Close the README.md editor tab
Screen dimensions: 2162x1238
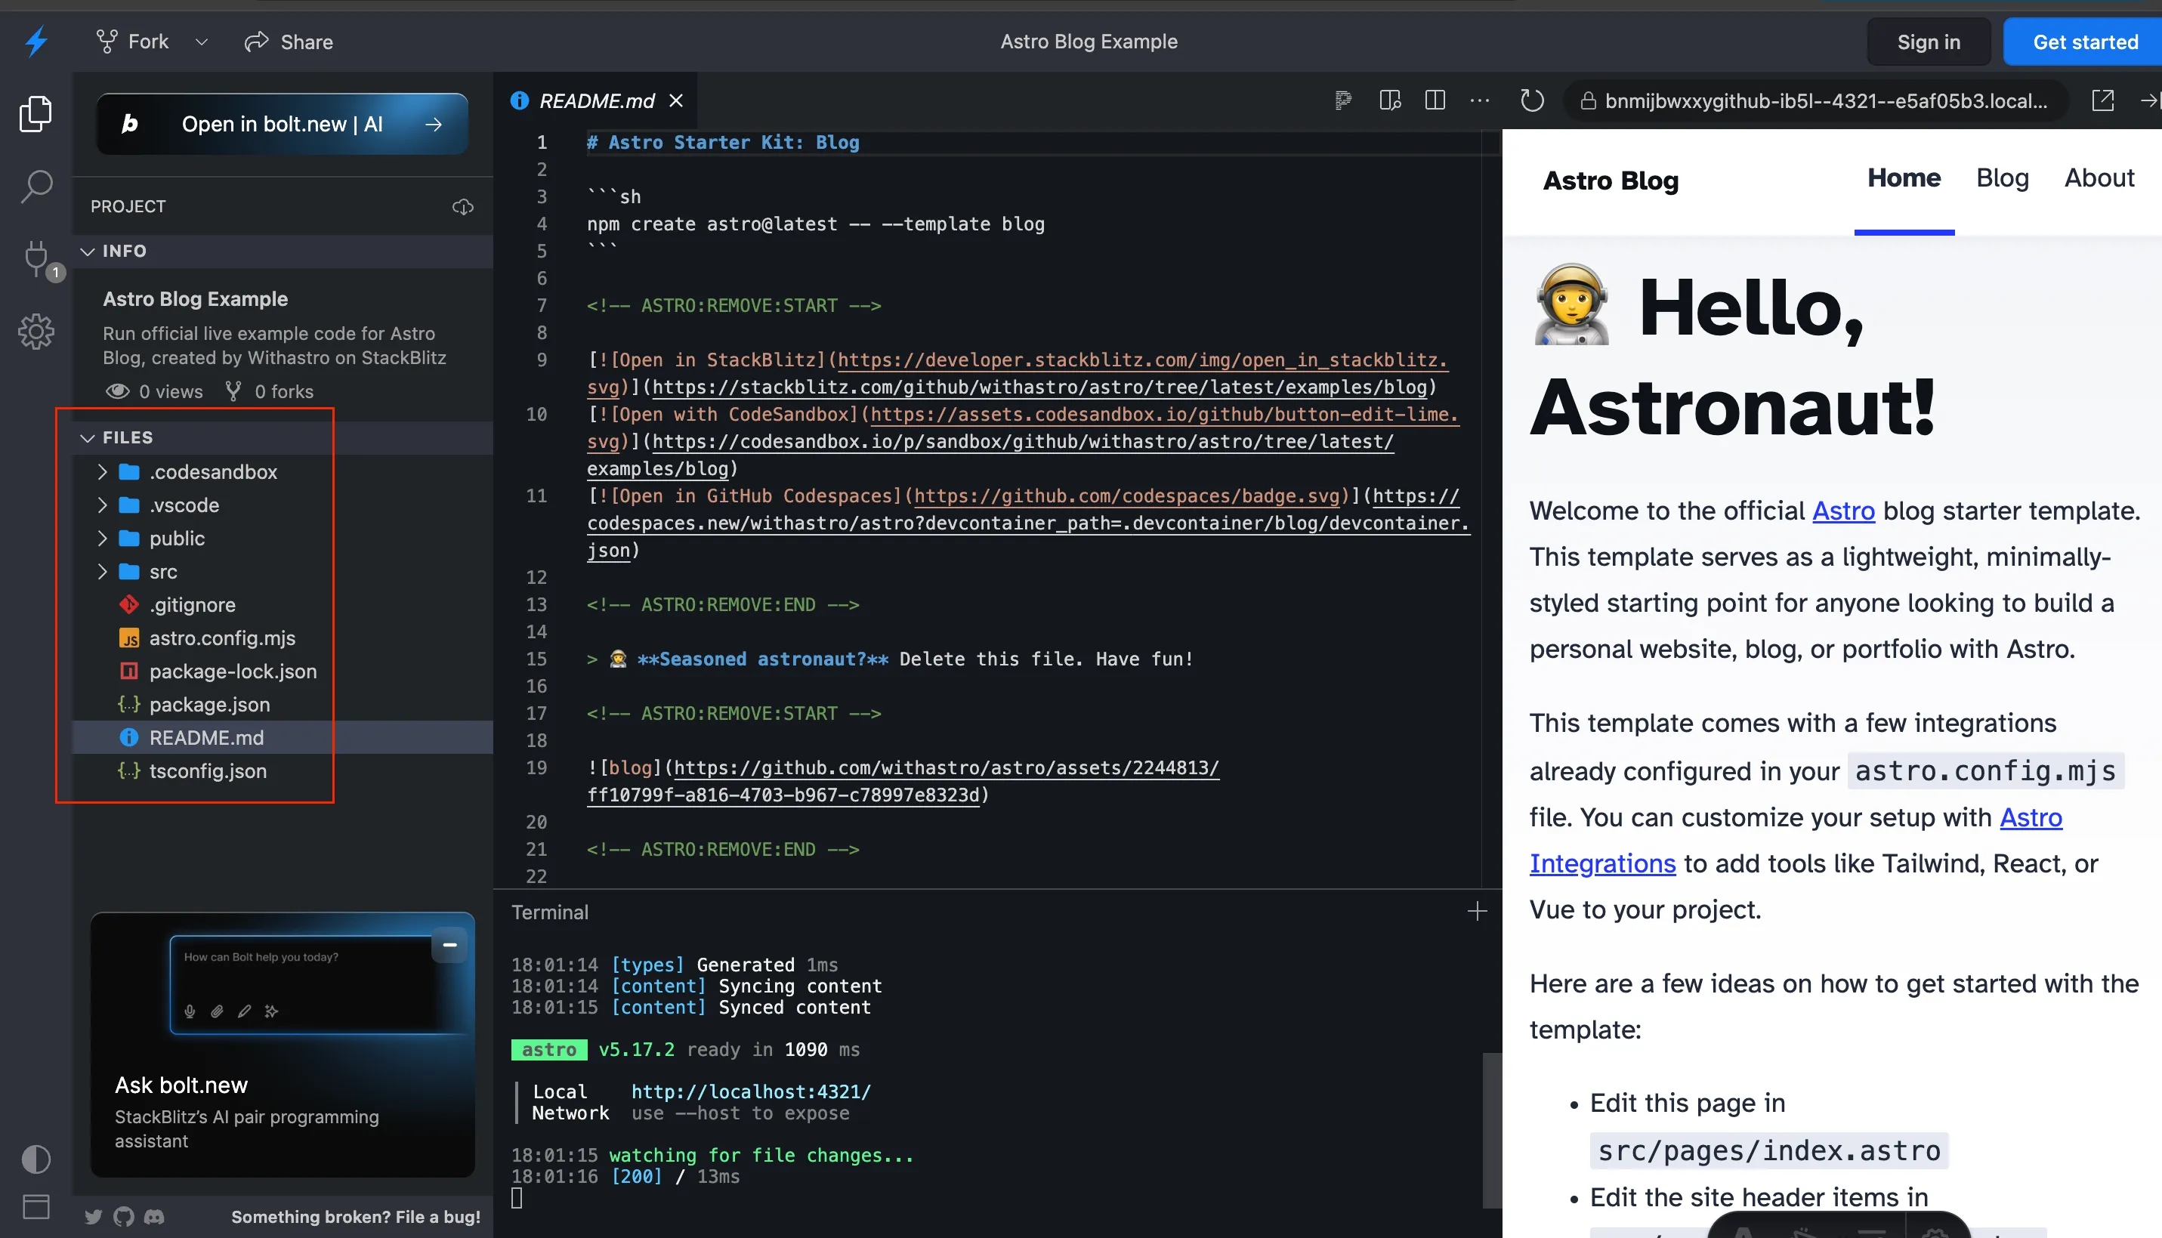(676, 101)
